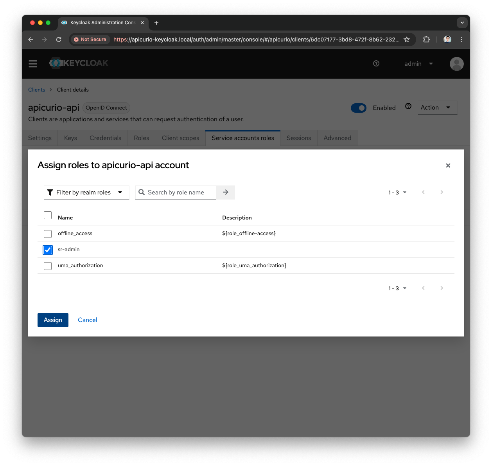The height and width of the screenshot is (466, 492).
Task: Click the Assign button
Action: click(x=53, y=320)
